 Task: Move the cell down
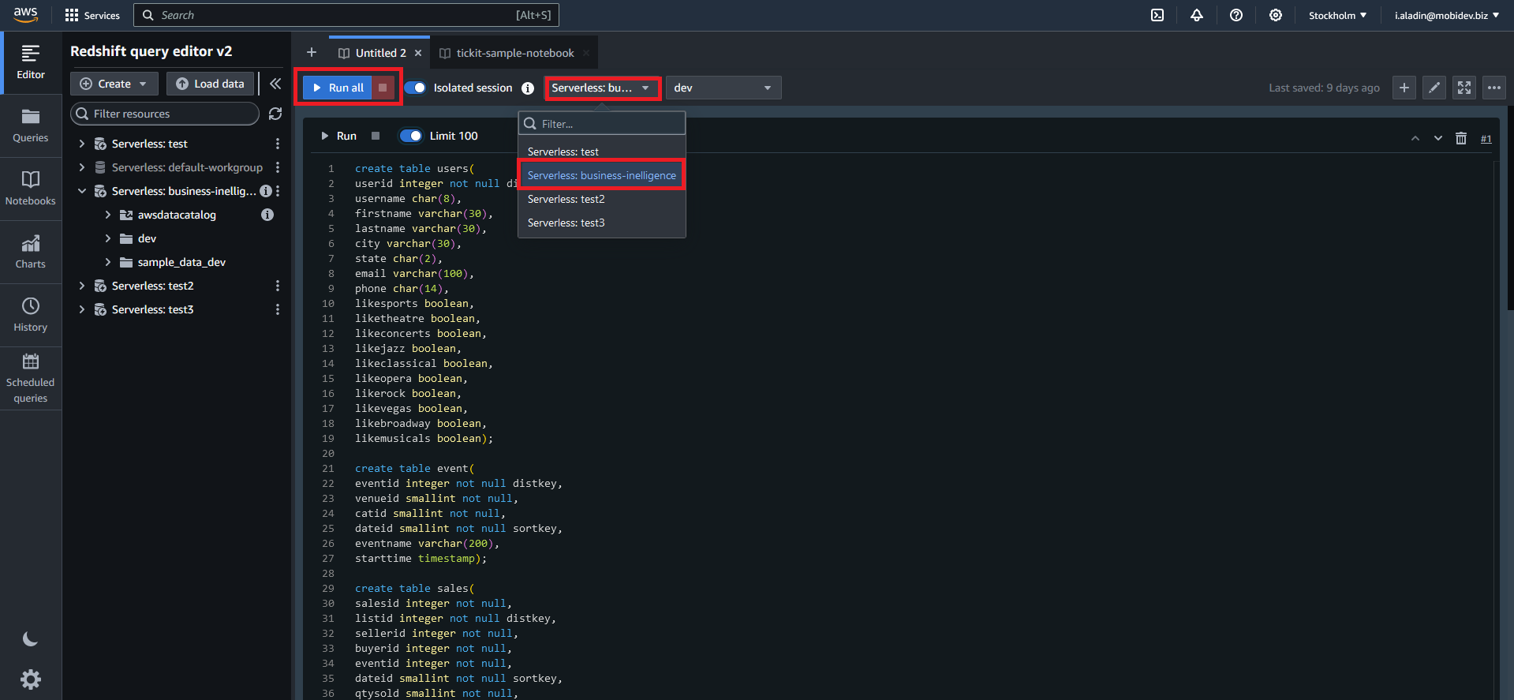click(1438, 138)
